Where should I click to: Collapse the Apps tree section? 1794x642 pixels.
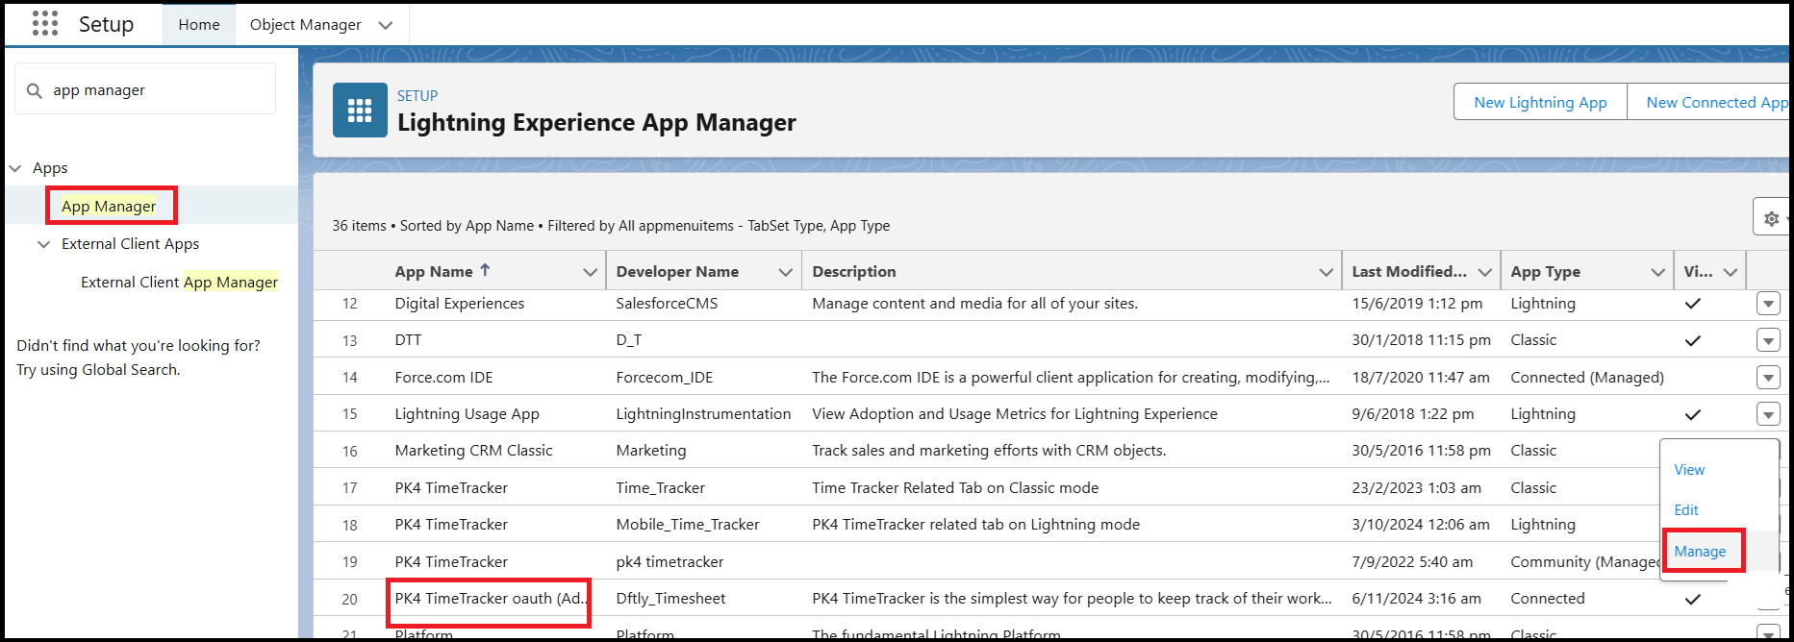[15, 168]
